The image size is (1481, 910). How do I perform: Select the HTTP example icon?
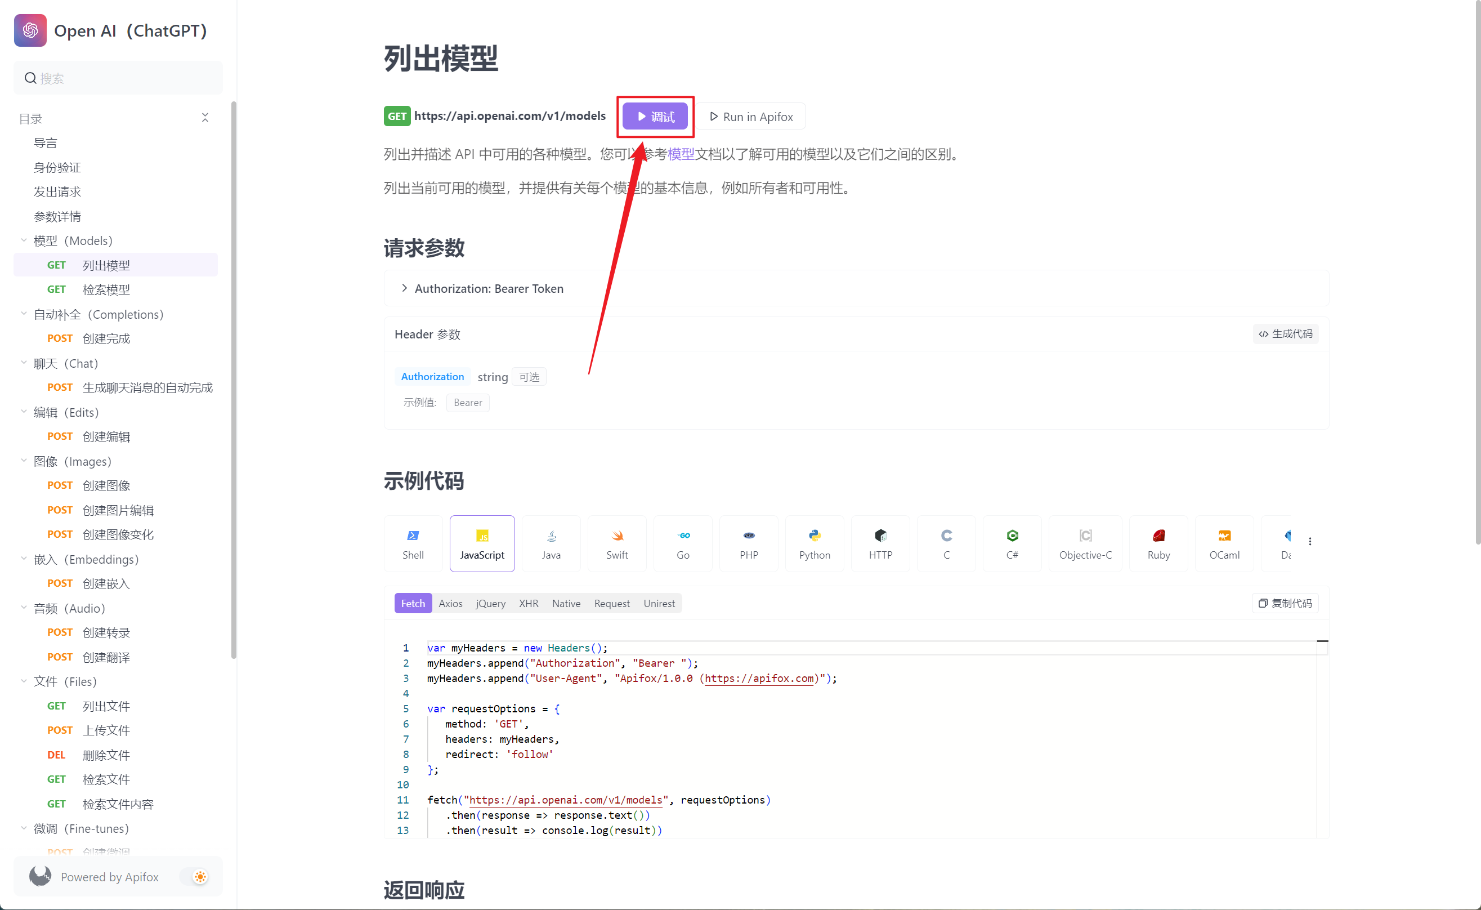pyautogui.click(x=880, y=535)
